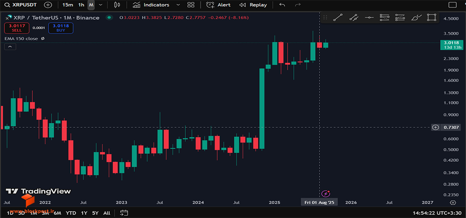
Task: Open the layout templates grid icon
Action: tap(191, 5)
